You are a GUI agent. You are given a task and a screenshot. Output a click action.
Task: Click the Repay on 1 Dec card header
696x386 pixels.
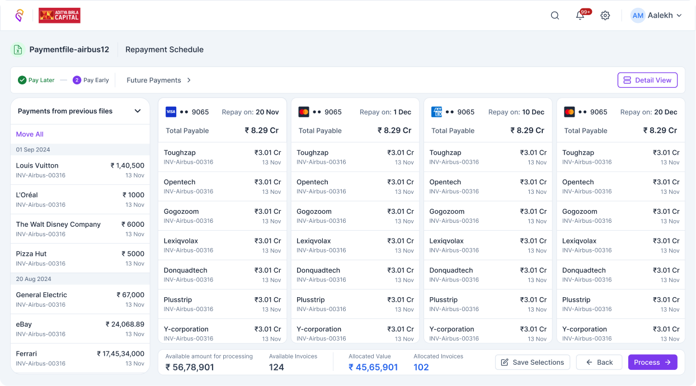tap(355, 120)
